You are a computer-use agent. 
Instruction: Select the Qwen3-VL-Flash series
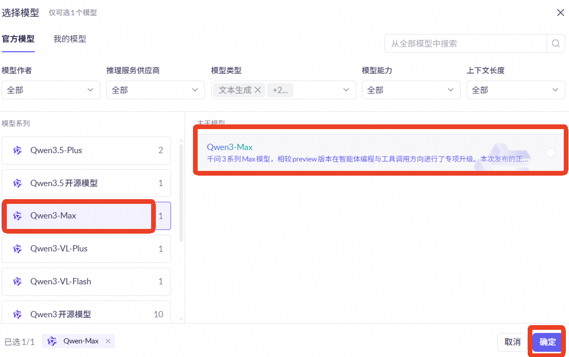click(x=86, y=282)
